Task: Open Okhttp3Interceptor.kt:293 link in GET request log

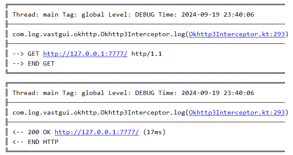Action: (x=237, y=34)
